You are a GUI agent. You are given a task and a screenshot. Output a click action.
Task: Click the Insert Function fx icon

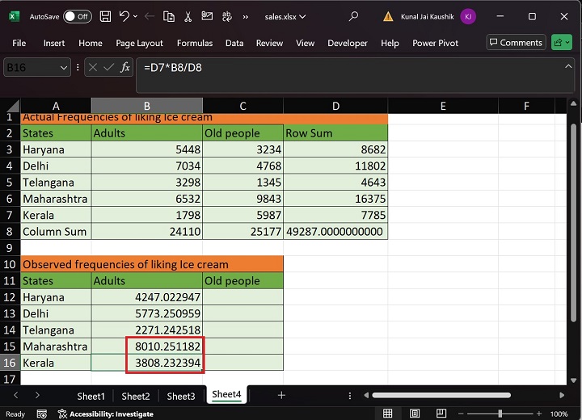pos(125,68)
